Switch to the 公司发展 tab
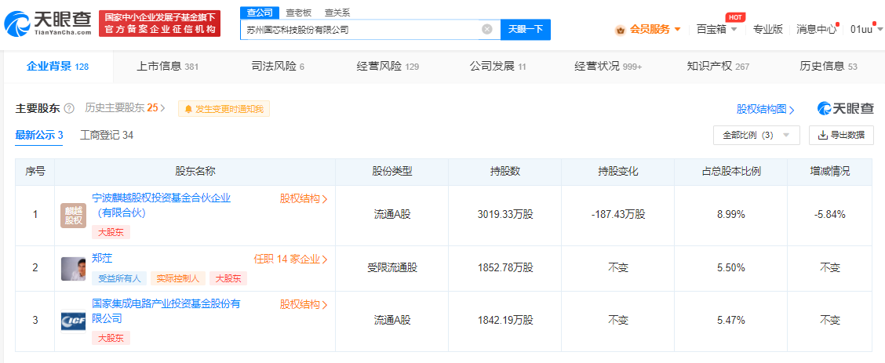Image resolution: width=885 pixels, height=363 pixels. tap(497, 67)
